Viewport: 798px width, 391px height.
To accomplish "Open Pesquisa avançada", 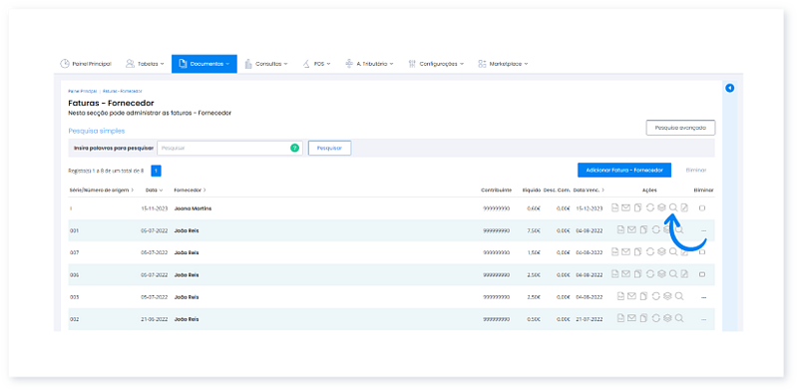I will pos(680,128).
